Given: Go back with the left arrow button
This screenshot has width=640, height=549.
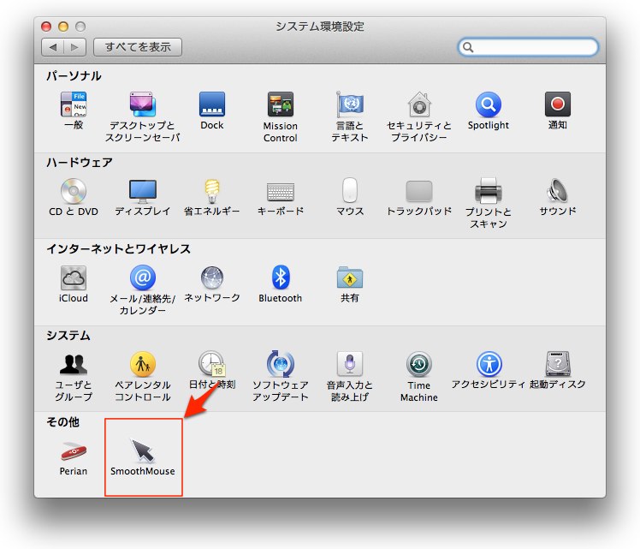Looking at the screenshot, I should [53, 47].
